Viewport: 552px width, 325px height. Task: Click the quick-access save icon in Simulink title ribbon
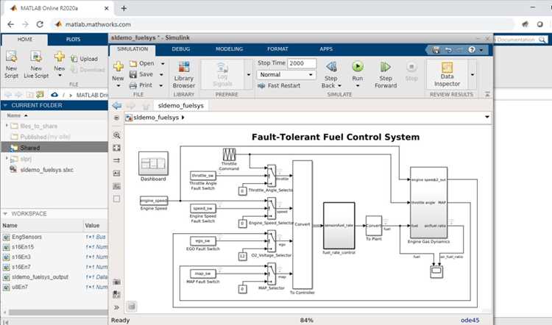click(x=436, y=50)
